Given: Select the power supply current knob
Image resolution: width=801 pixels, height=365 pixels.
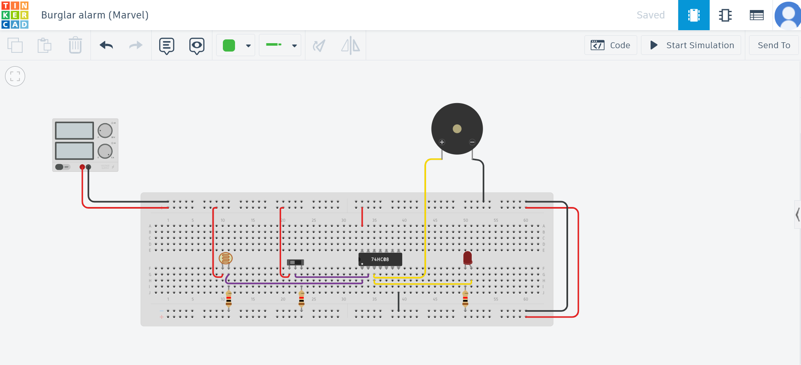Looking at the screenshot, I should pyautogui.click(x=105, y=151).
